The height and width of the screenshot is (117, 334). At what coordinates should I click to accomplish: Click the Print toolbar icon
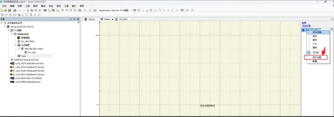(x=15, y=10)
